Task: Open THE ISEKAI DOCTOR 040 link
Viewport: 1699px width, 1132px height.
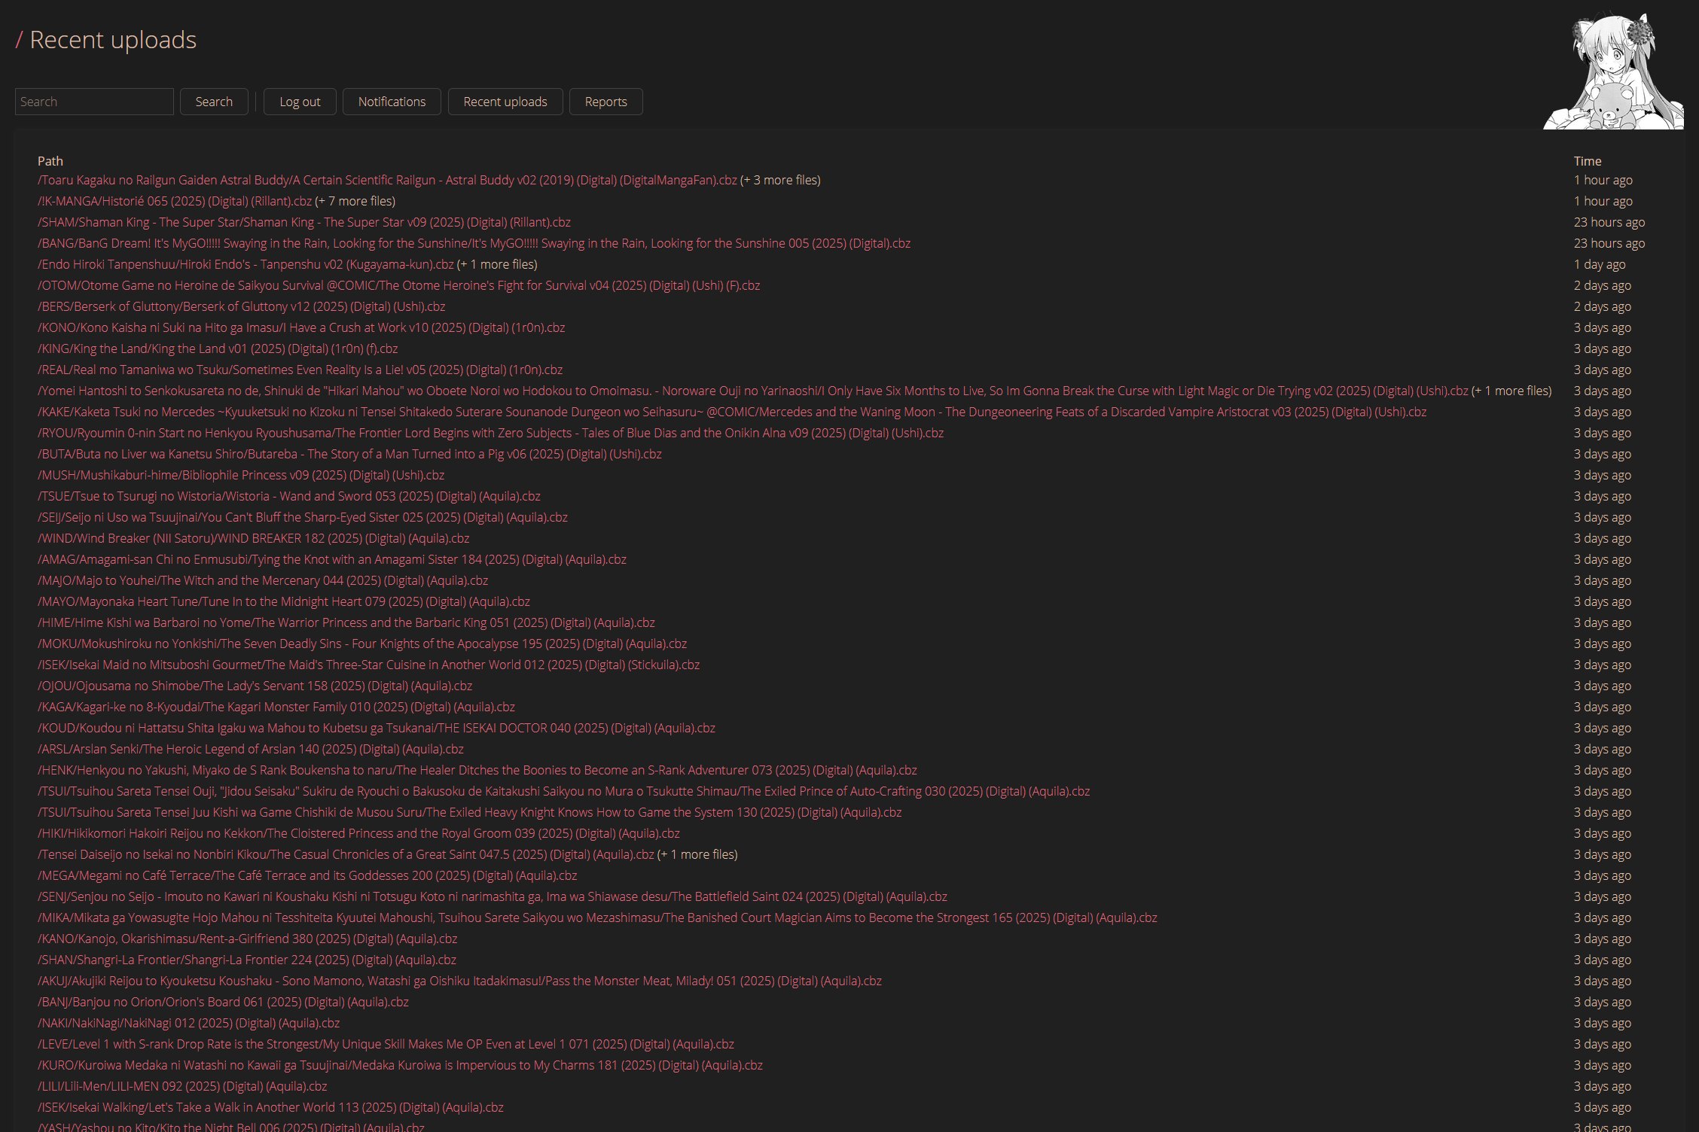Action: [x=377, y=728]
